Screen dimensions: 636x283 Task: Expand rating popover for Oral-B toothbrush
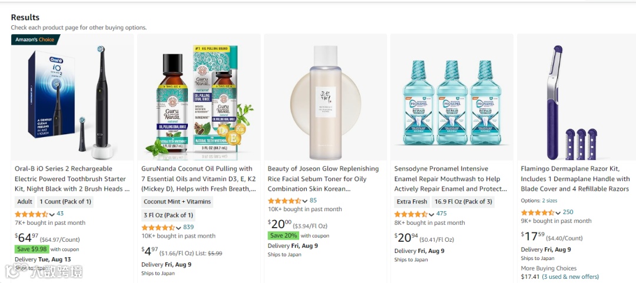pos(52,214)
